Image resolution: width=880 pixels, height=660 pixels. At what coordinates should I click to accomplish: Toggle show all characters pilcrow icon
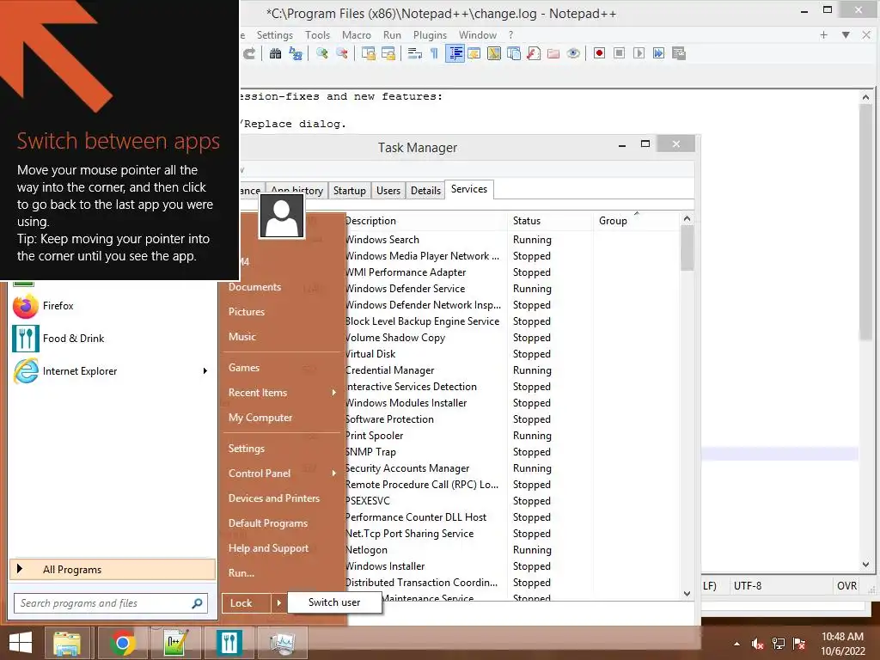(434, 53)
